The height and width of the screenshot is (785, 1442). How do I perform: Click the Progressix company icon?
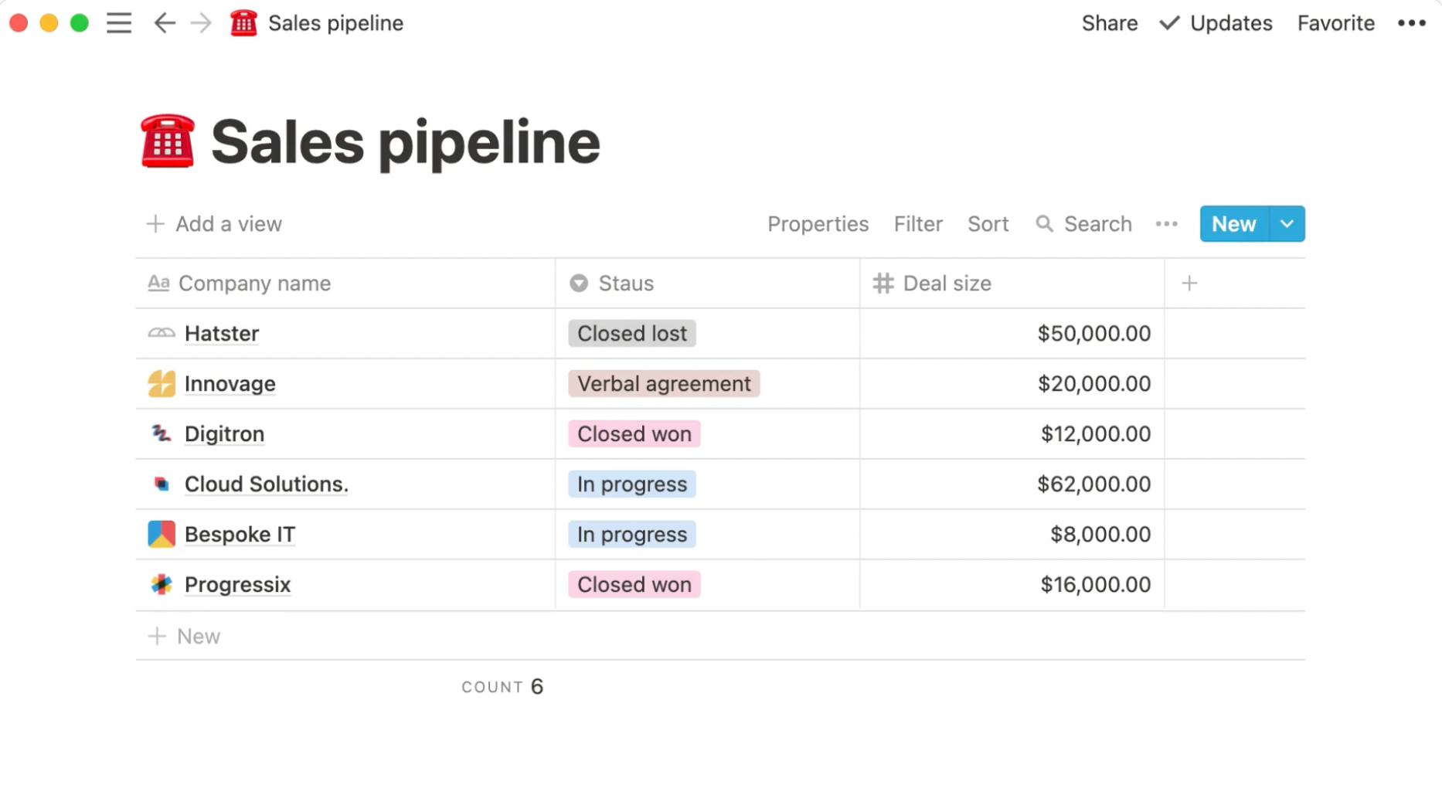point(160,584)
